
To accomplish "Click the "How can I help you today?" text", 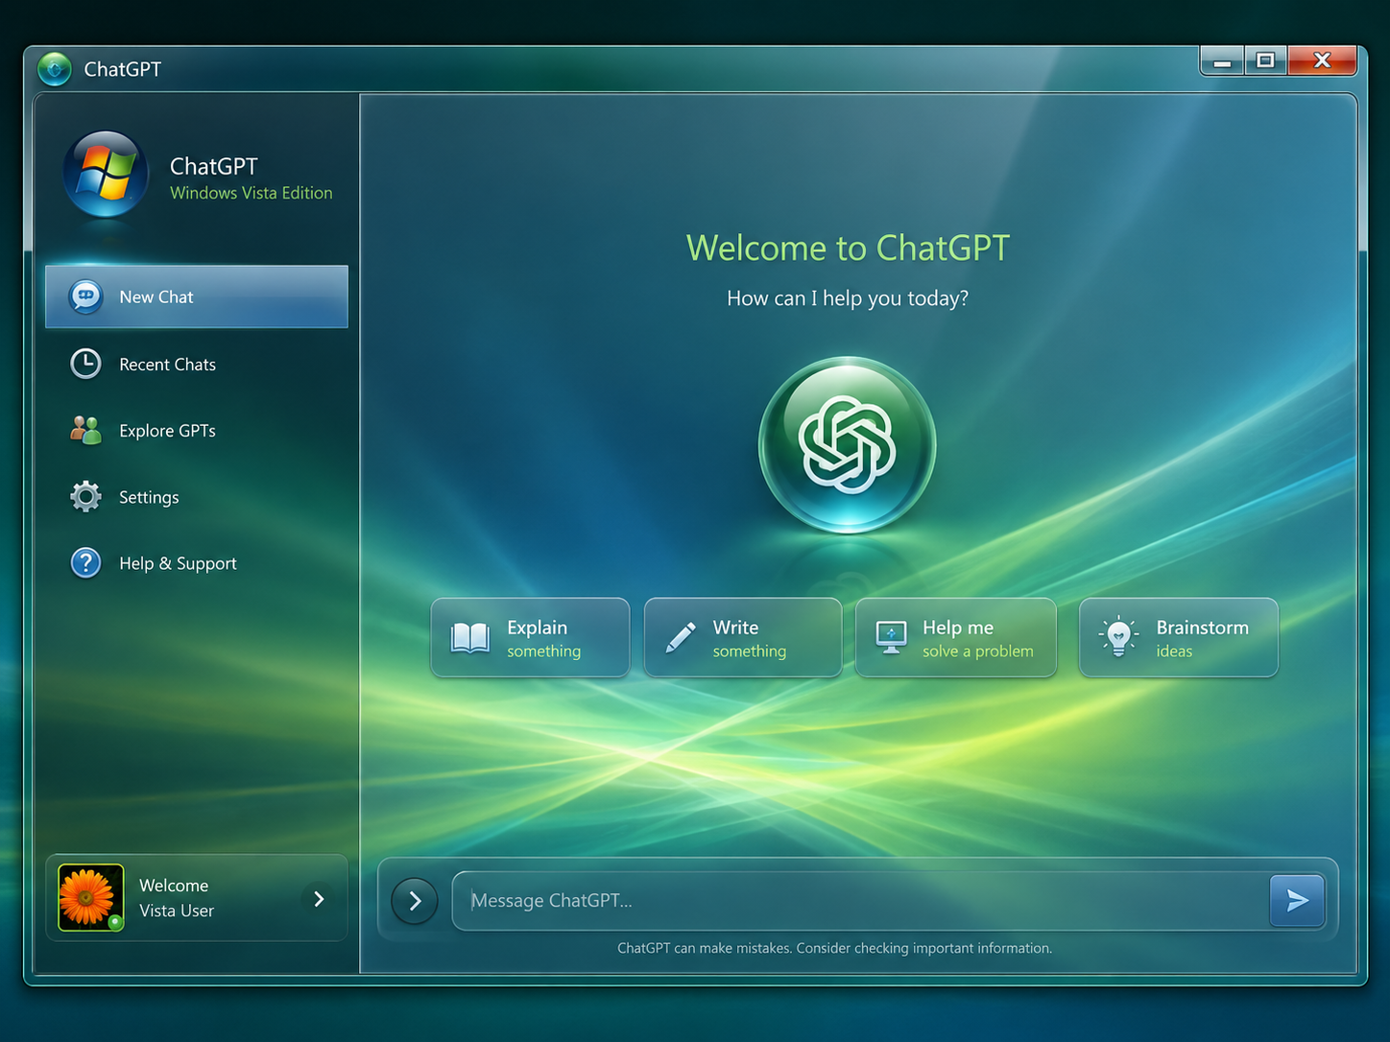I will pyautogui.click(x=848, y=298).
